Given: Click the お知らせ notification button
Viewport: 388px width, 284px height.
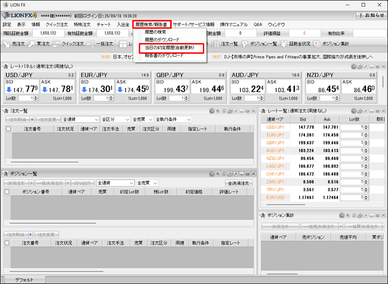Looking at the screenshot, I should [x=371, y=15].
